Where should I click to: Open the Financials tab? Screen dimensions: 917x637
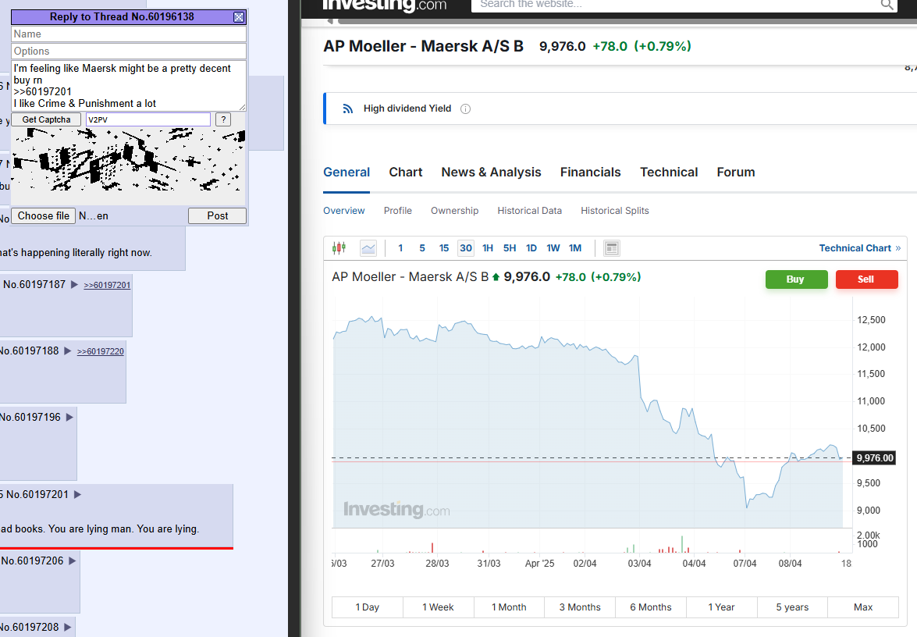590,172
